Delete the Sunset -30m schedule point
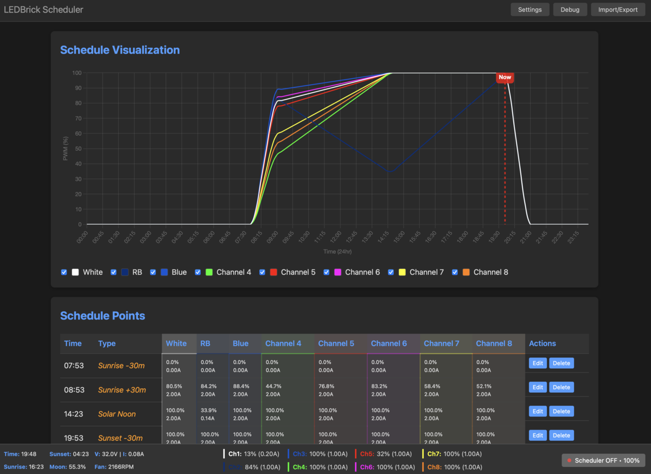This screenshot has height=474, width=651. coord(561,435)
